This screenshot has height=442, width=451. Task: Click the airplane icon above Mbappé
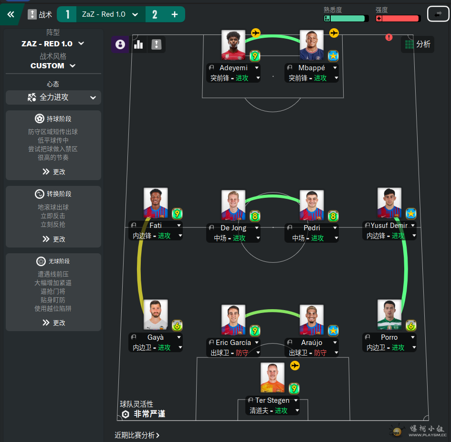point(334,33)
